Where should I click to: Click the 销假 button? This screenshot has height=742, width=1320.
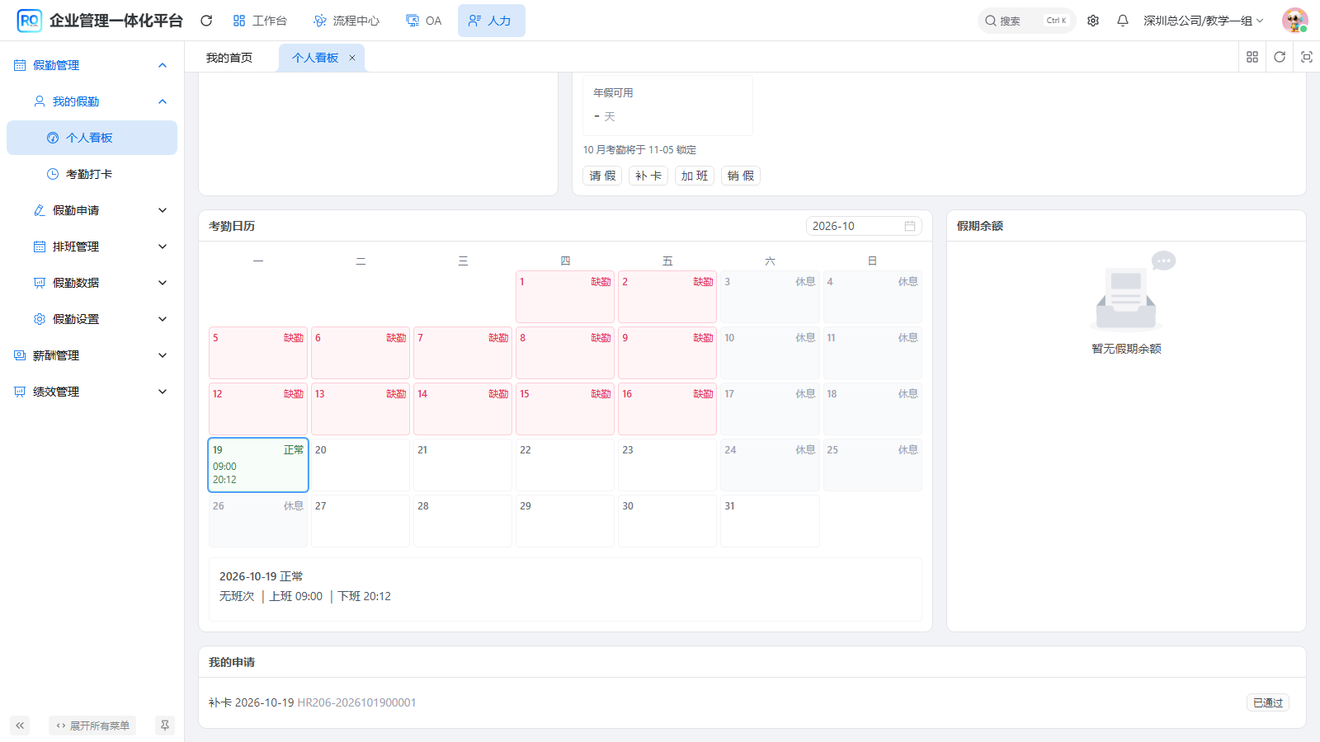click(741, 176)
